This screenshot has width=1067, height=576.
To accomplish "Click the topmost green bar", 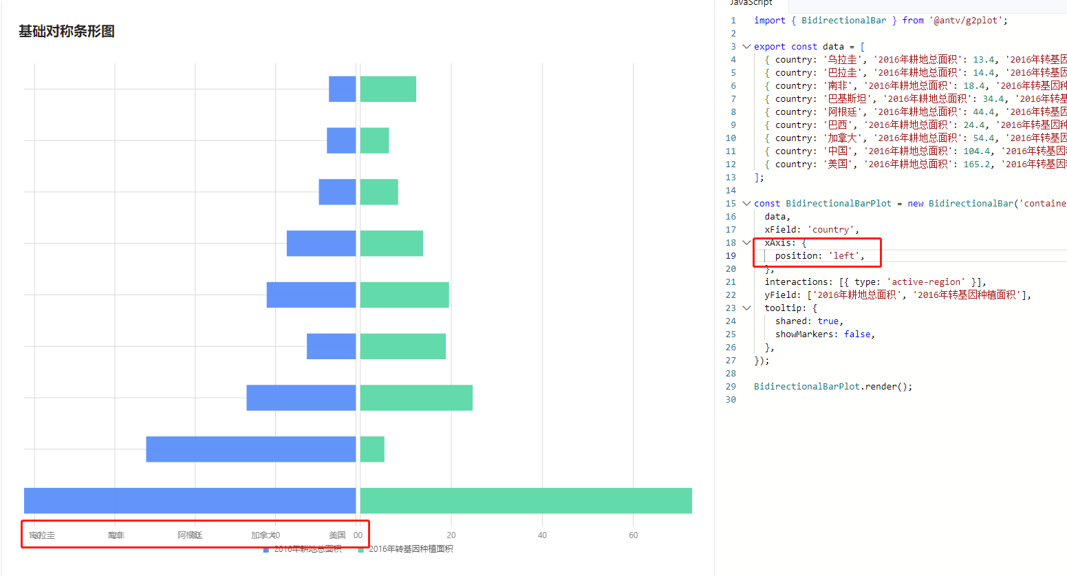I will (387, 88).
